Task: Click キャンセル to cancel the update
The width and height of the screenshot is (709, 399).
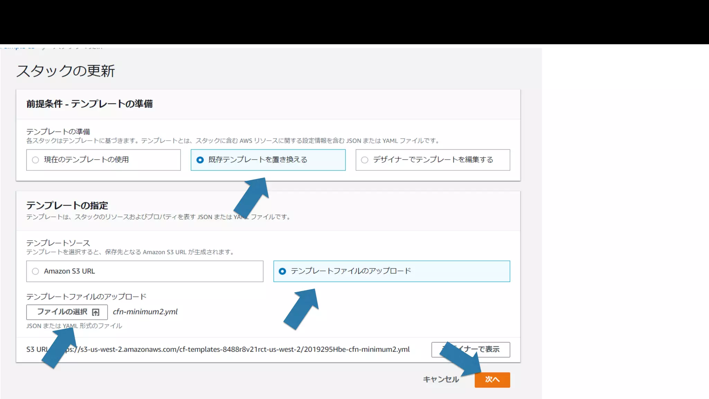Action: point(441,380)
